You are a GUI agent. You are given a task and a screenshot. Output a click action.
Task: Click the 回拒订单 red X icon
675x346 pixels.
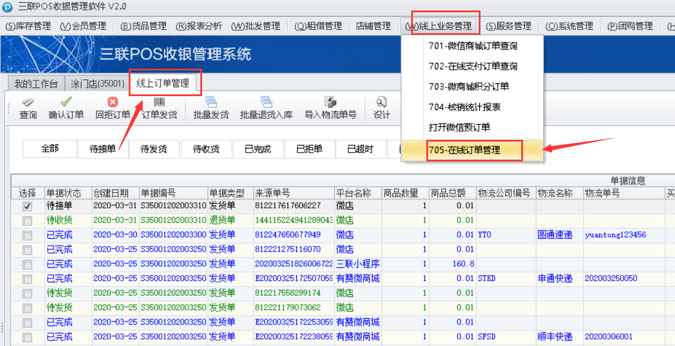click(x=112, y=103)
